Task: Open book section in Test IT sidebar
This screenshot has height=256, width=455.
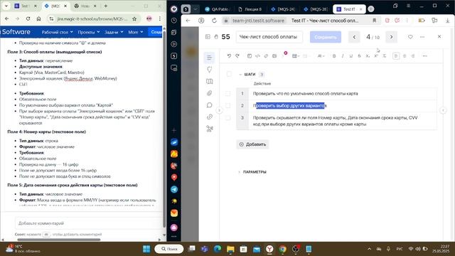Action: 209,81
